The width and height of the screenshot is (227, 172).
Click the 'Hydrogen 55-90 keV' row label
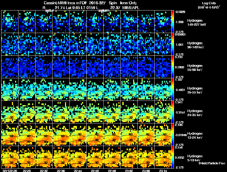point(195,68)
